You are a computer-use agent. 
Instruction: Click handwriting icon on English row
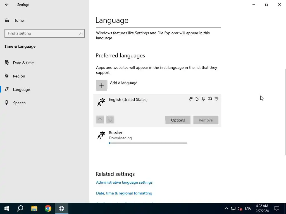click(210, 99)
